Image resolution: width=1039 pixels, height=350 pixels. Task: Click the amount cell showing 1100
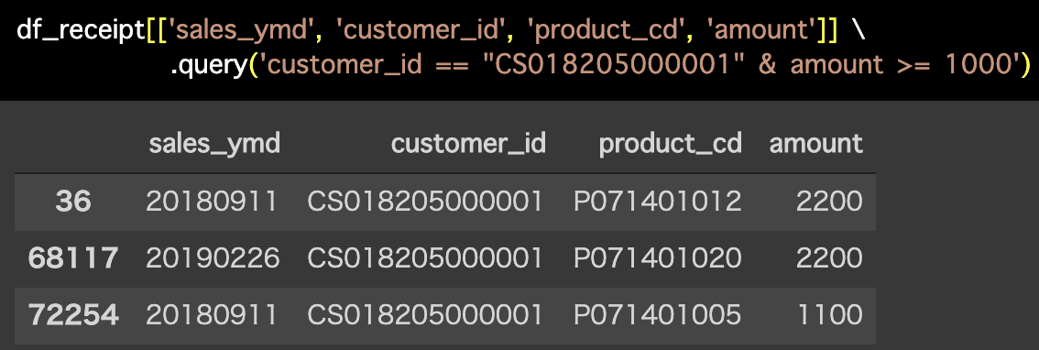pos(830,315)
